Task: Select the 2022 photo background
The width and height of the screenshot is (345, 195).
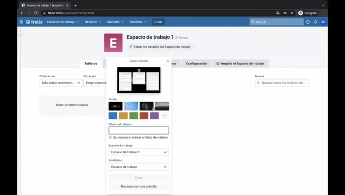Action: (115, 106)
